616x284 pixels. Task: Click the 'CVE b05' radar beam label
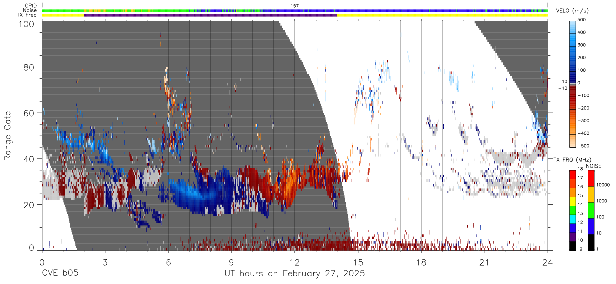point(59,274)
